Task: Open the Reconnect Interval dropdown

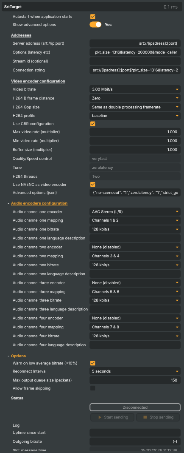Action: (x=135, y=371)
